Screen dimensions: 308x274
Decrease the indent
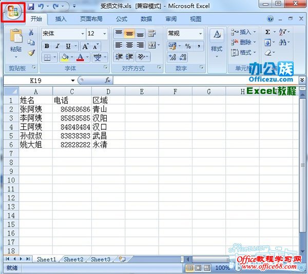pos(119,57)
